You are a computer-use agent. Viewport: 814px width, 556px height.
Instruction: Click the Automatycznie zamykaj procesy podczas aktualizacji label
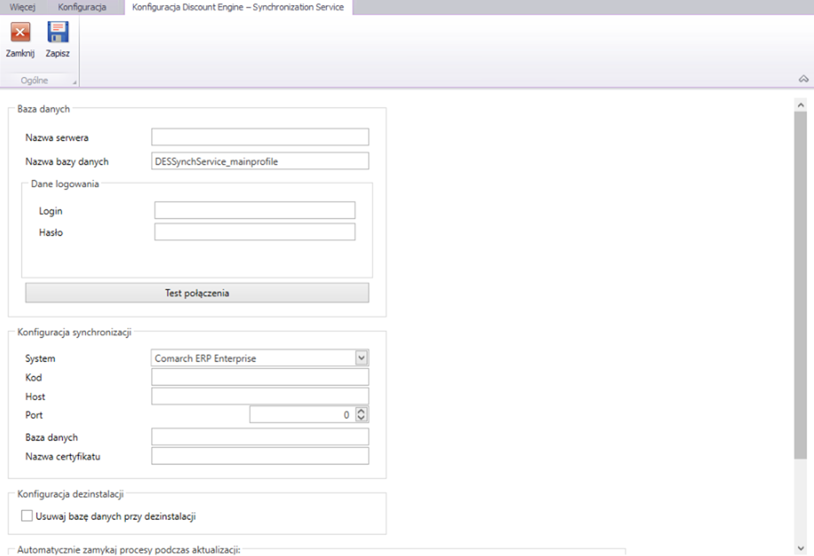(x=129, y=550)
